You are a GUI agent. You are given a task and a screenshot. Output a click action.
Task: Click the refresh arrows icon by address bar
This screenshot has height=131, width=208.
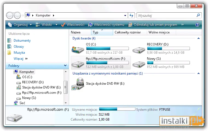point(131,15)
